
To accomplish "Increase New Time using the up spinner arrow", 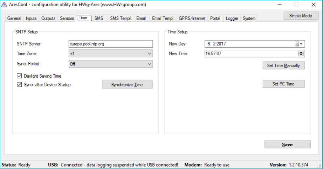I will (x=301, y=52).
